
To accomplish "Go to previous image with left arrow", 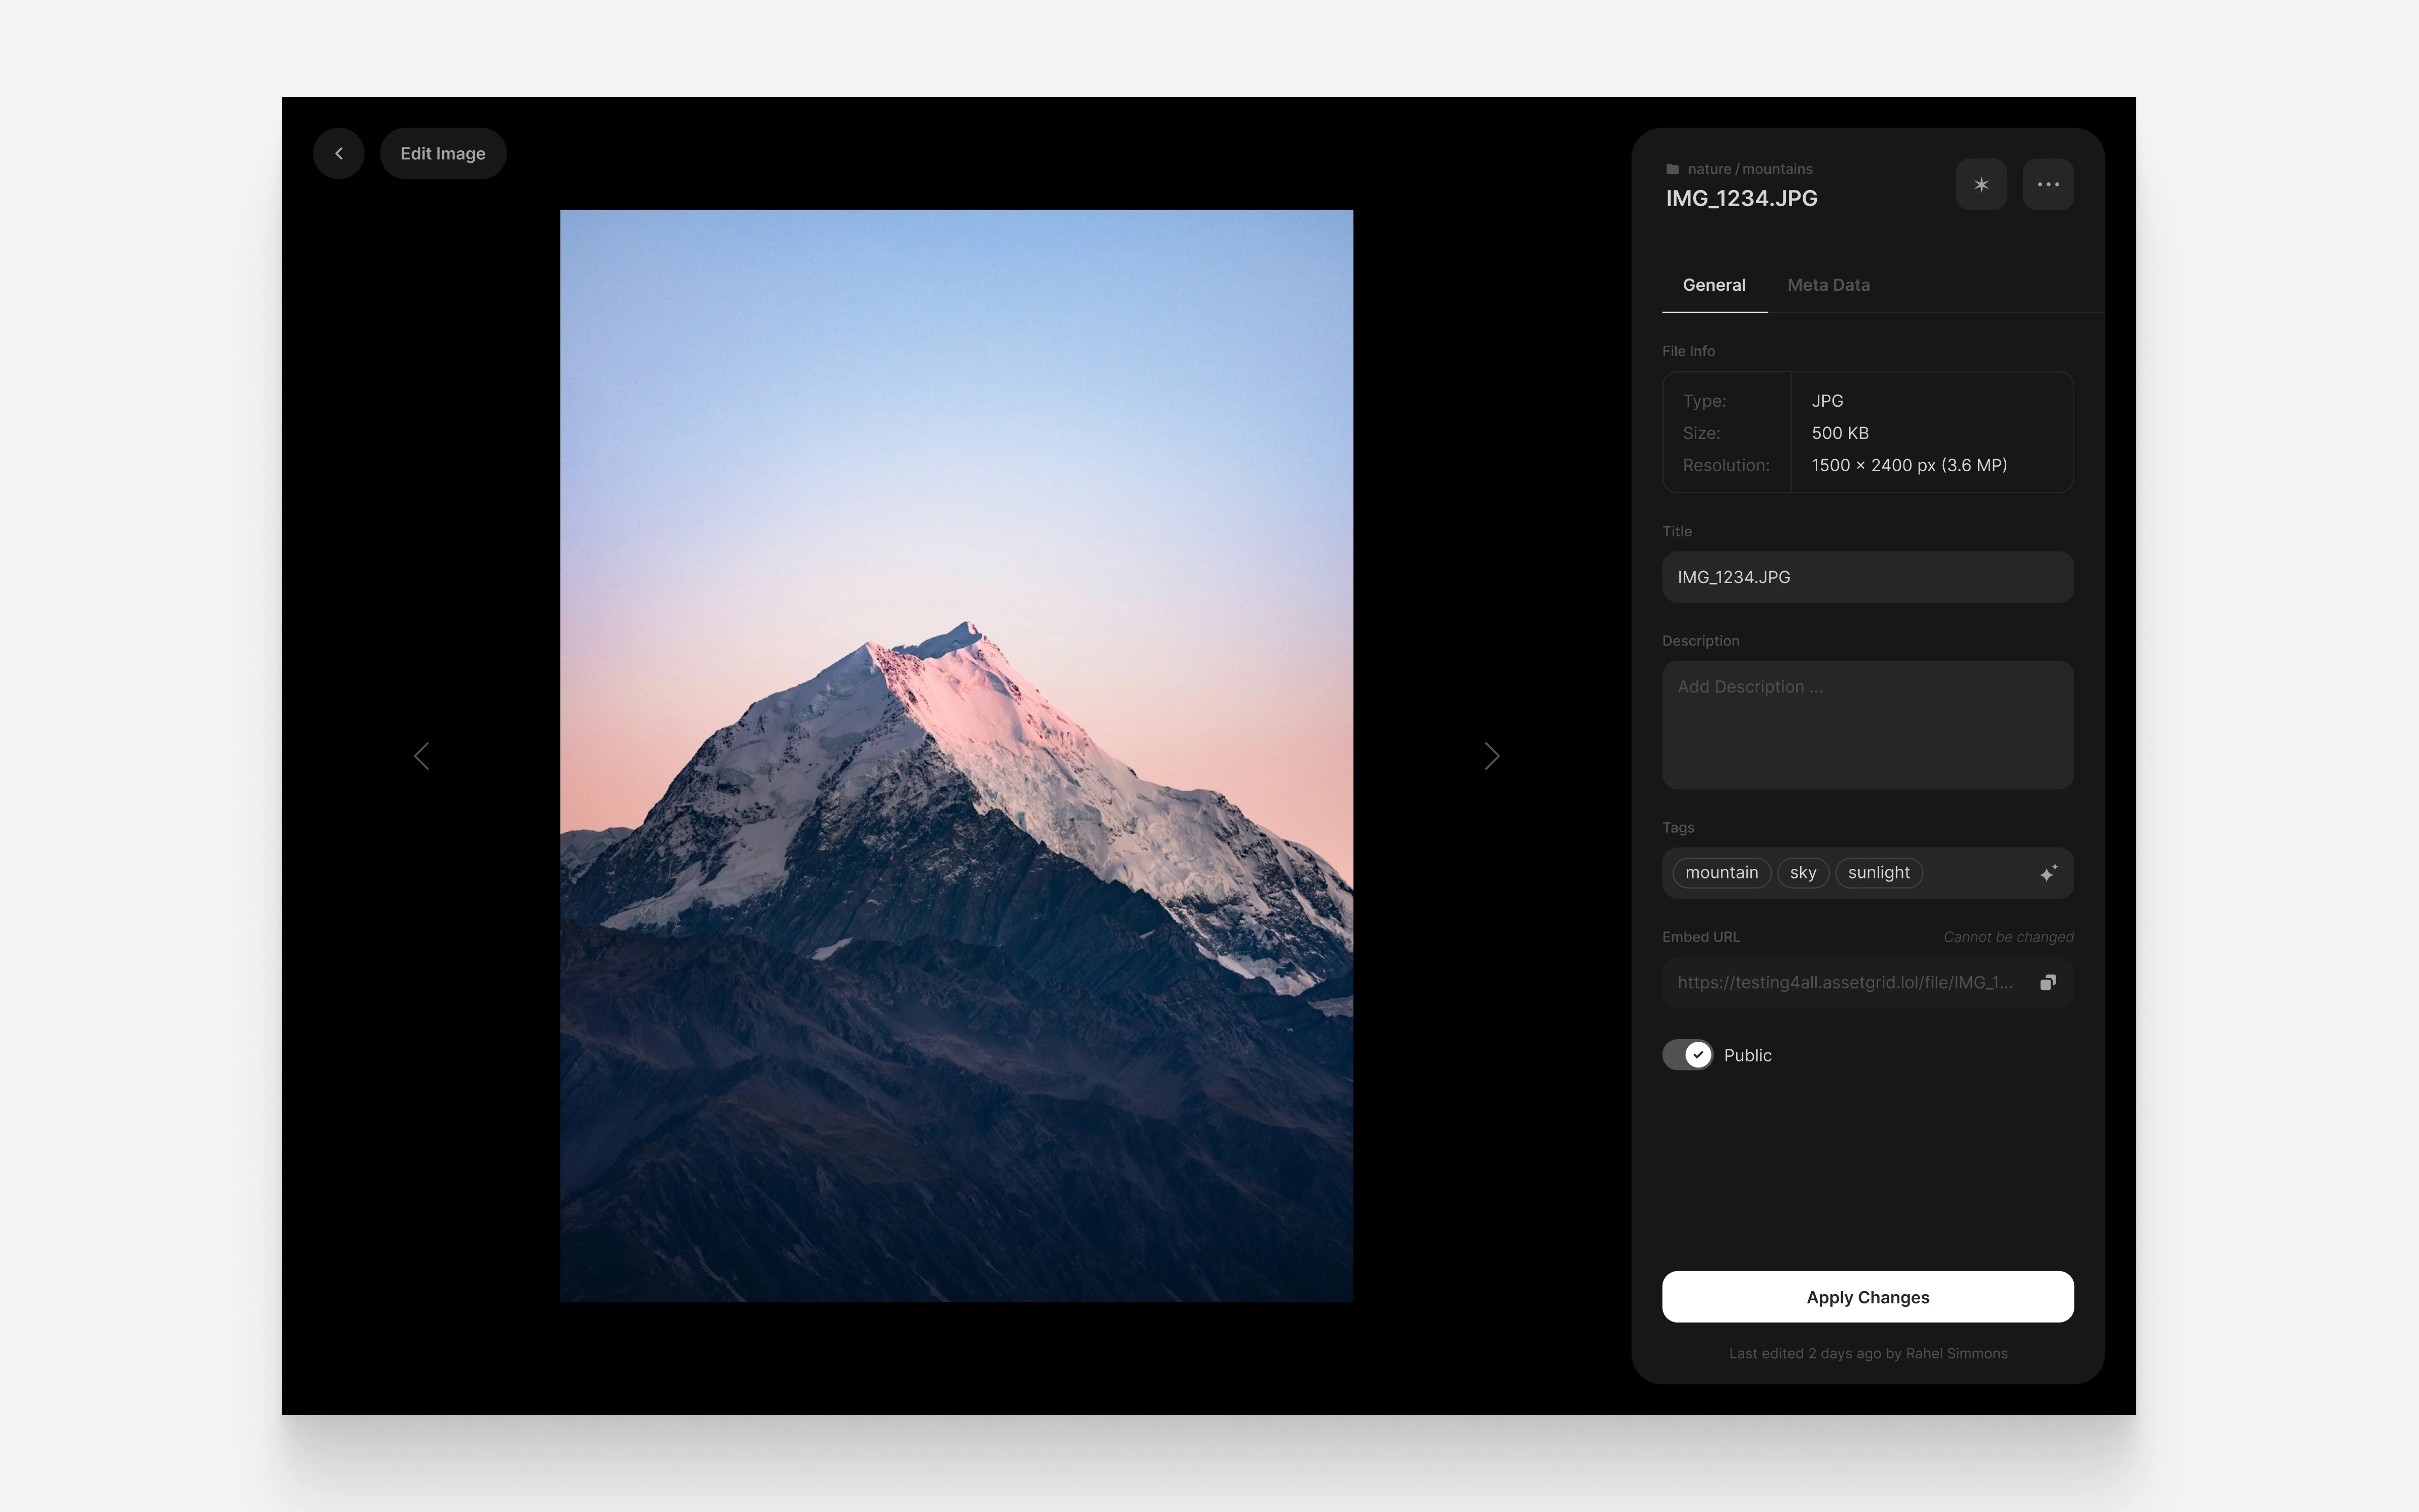I will coord(422,756).
